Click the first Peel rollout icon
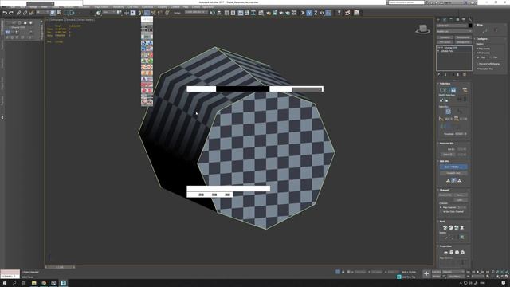 click(x=445, y=227)
